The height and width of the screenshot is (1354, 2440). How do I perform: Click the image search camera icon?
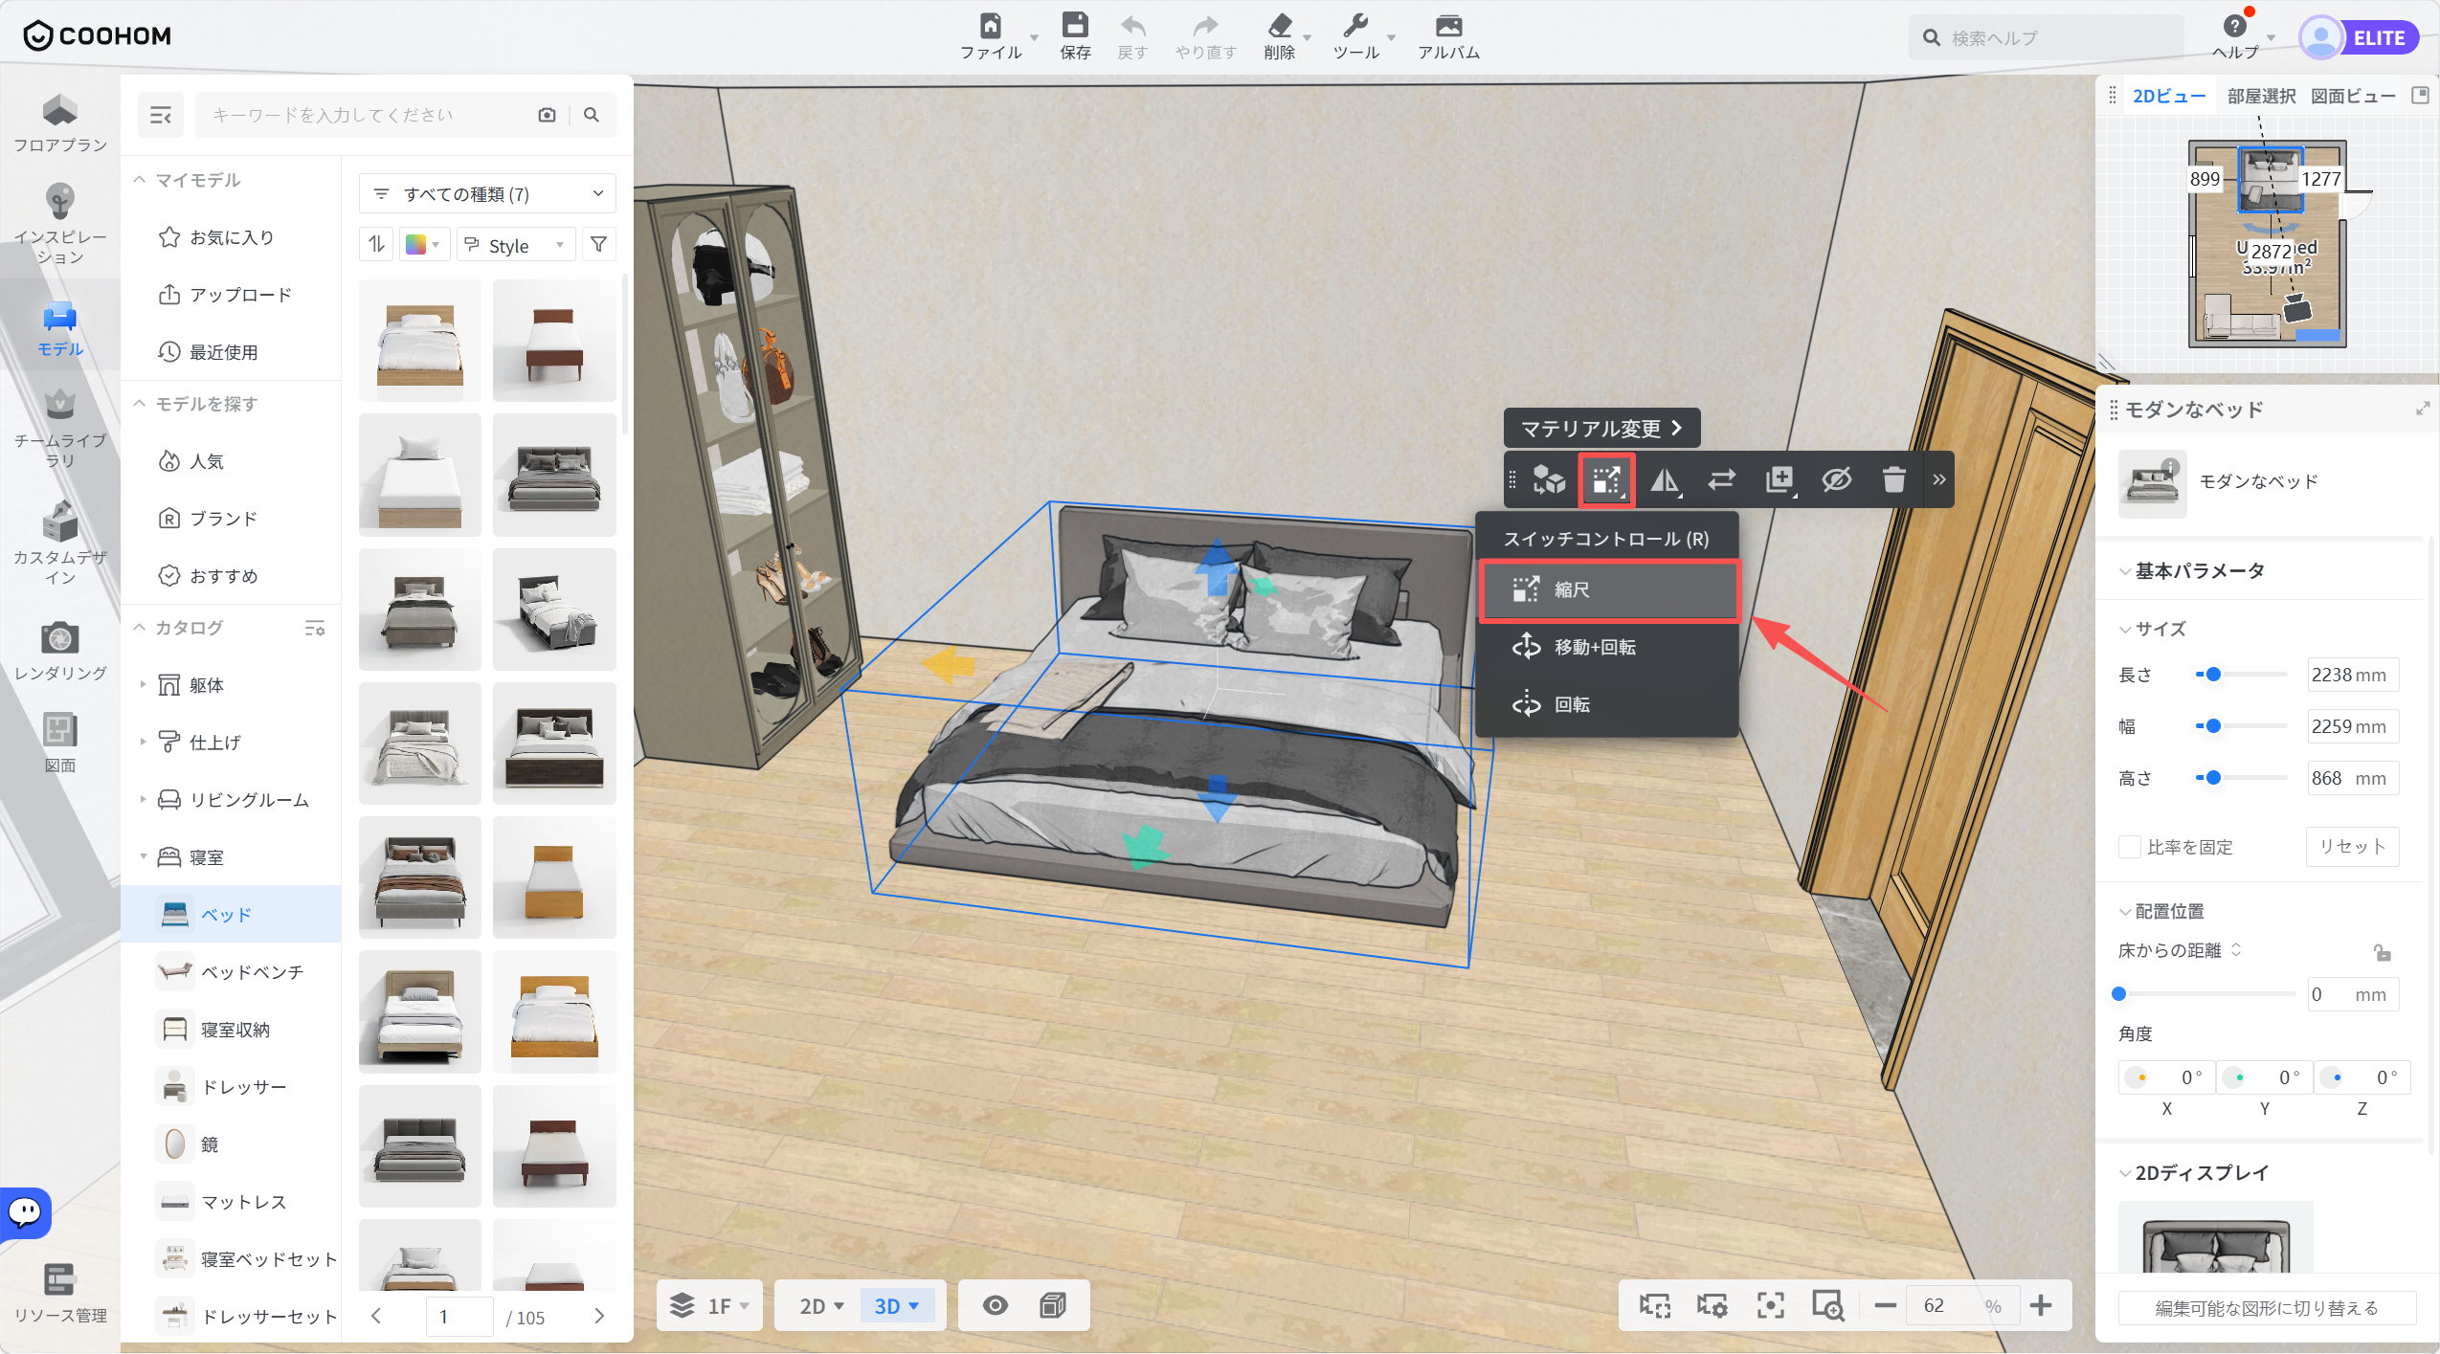[547, 115]
